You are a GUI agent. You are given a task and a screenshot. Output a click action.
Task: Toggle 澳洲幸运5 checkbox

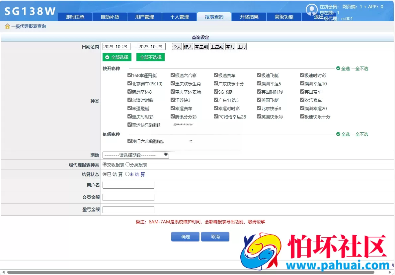click(x=259, y=83)
